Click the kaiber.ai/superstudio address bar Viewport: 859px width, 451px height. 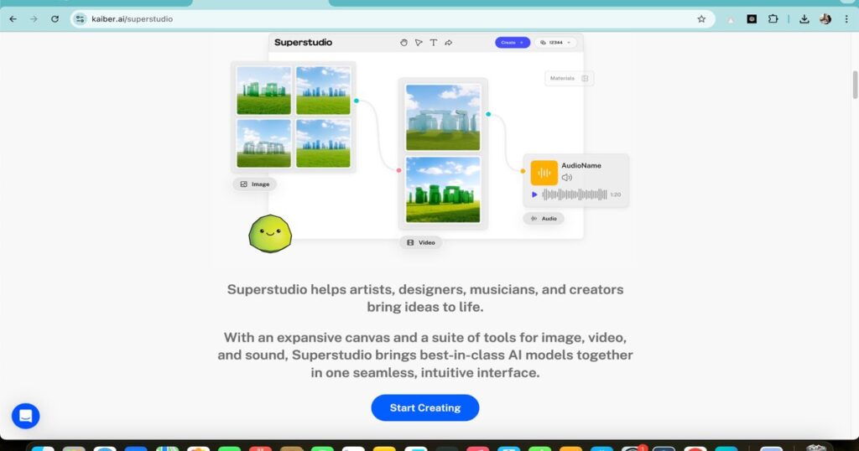pyautogui.click(x=392, y=19)
